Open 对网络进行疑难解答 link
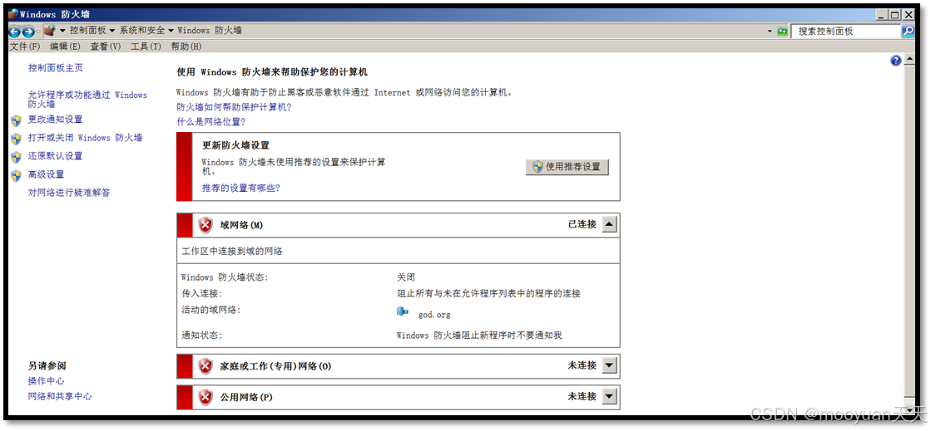This screenshot has height=431, width=931. pos(69,193)
